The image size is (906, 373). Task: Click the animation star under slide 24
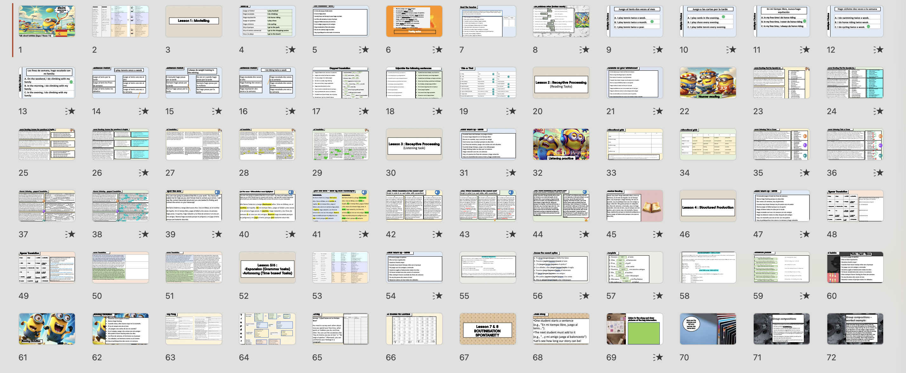pos(879,111)
